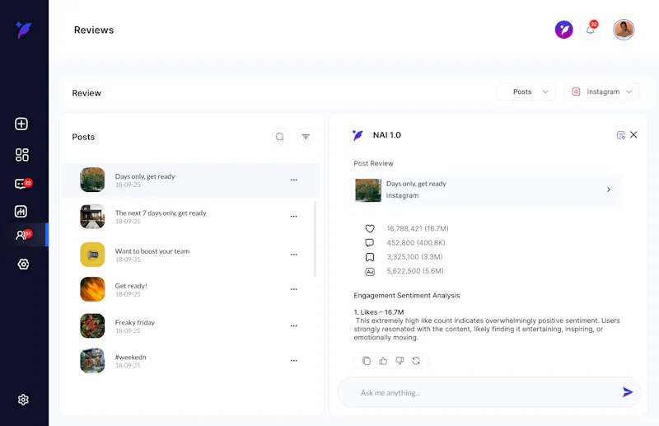
Task: Open more options for 'Get ready!' post
Action: pyautogui.click(x=294, y=289)
